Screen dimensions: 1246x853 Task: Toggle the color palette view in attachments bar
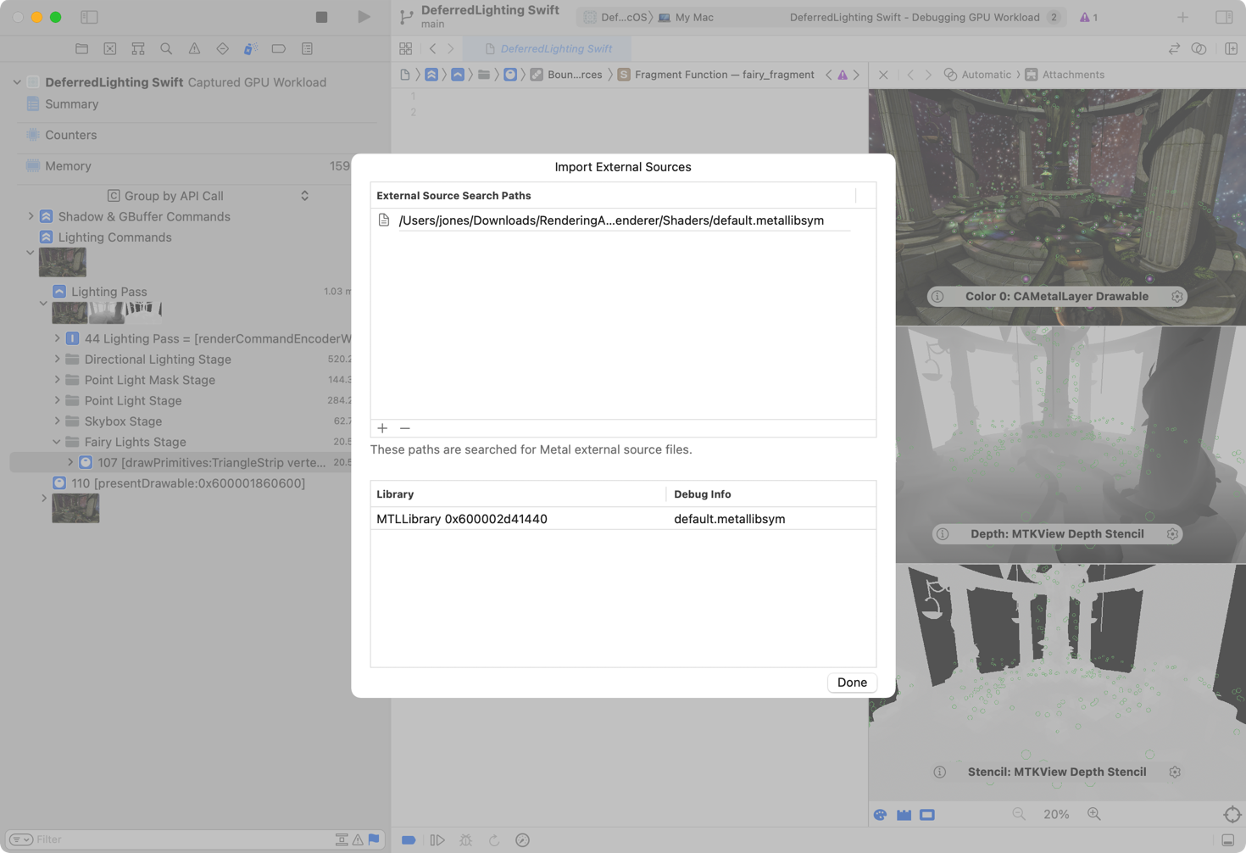[x=881, y=814]
